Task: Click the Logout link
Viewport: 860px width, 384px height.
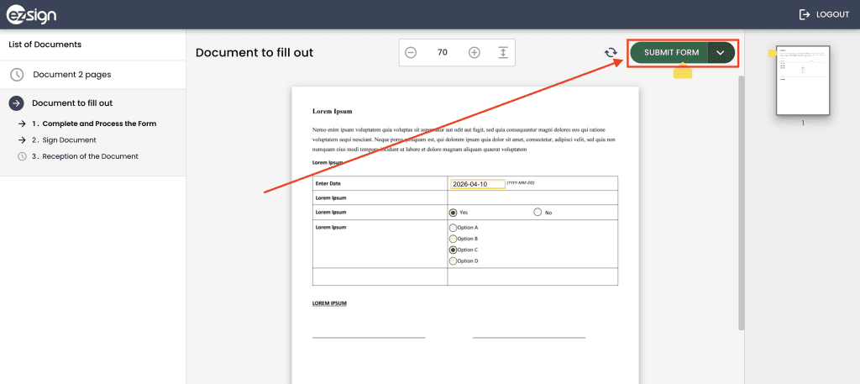Action: [832, 14]
